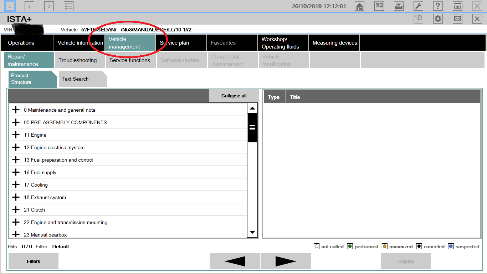Open the Troubleshooting tab

click(x=78, y=60)
